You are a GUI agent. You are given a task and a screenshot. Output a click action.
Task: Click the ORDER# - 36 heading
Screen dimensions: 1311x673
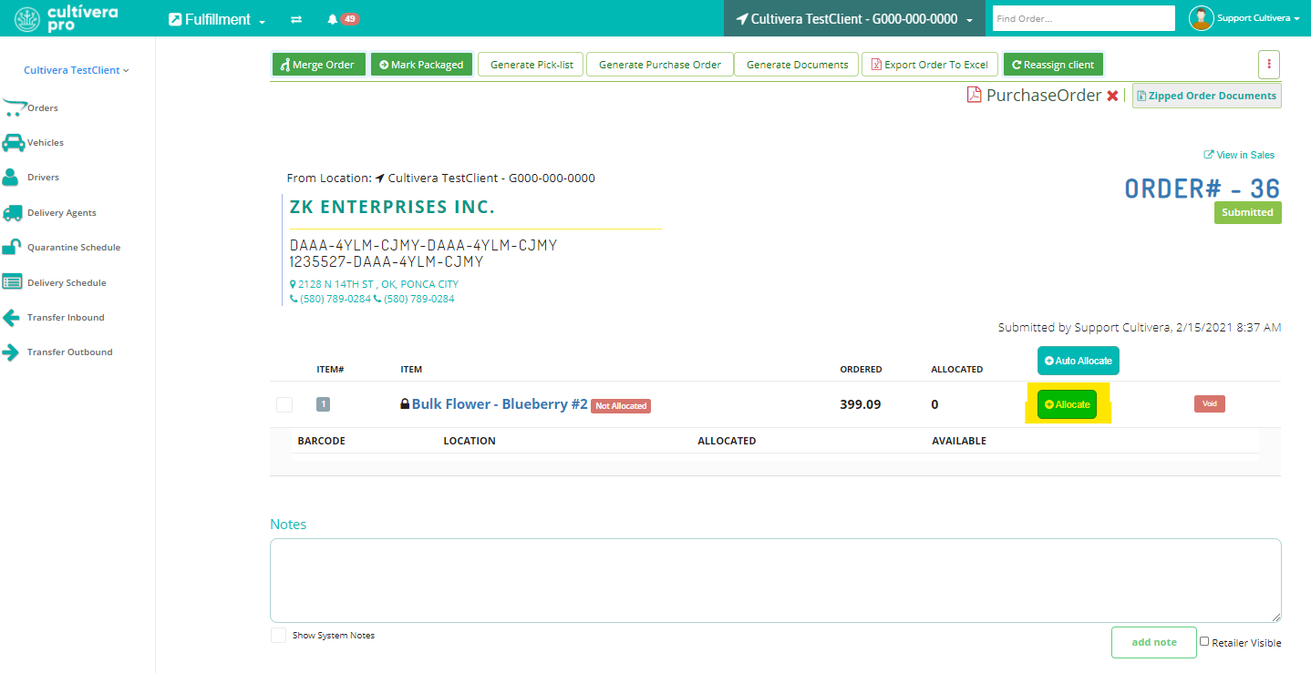click(1202, 189)
